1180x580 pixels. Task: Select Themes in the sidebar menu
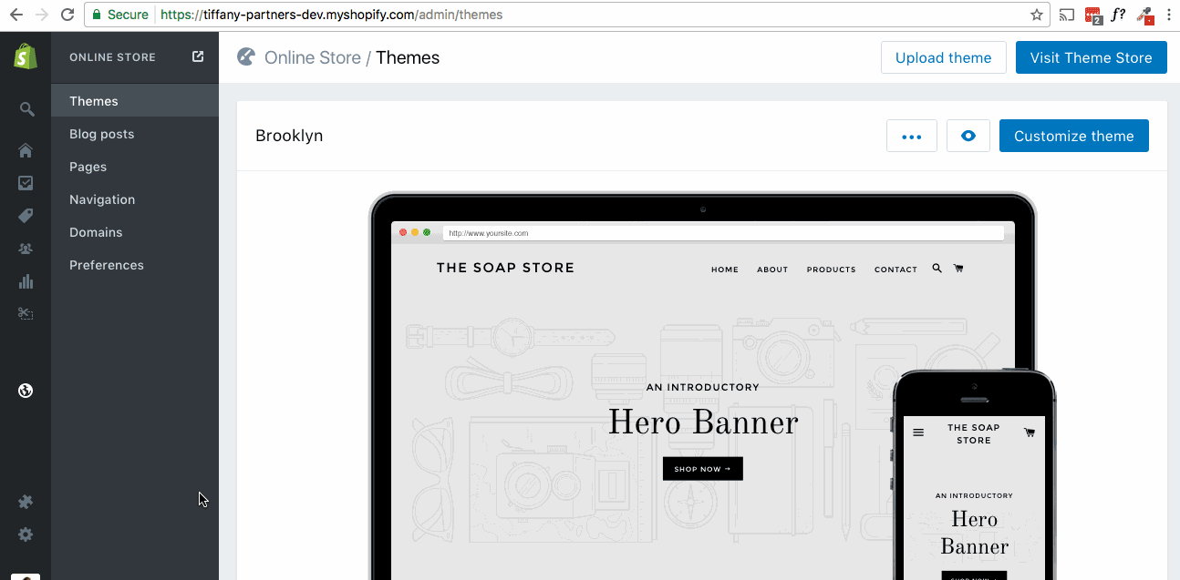(x=92, y=100)
